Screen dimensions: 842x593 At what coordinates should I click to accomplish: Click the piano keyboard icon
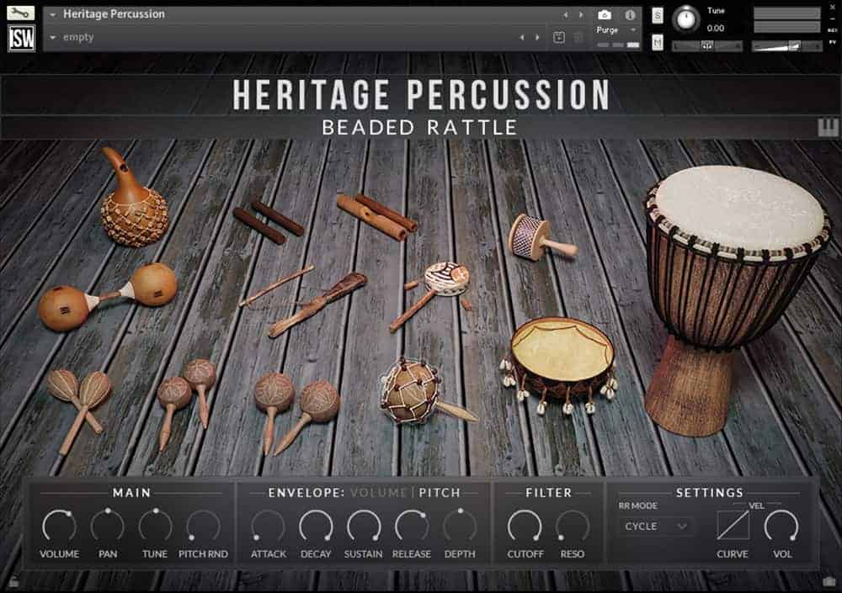(x=828, y=127)
